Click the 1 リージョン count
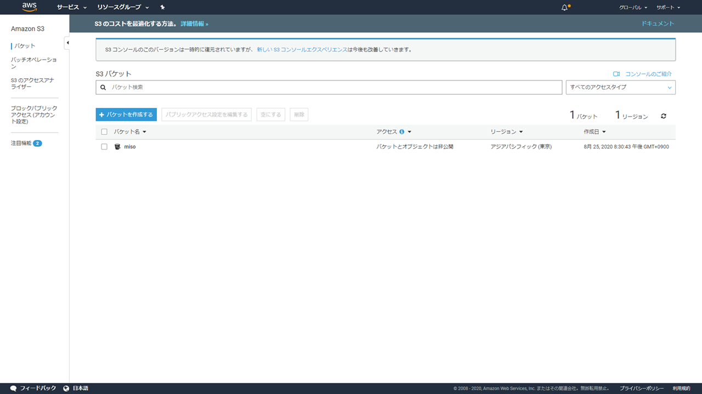Viewport: 702px width, 394px height. pyautogui.click(x=631, y=115)
